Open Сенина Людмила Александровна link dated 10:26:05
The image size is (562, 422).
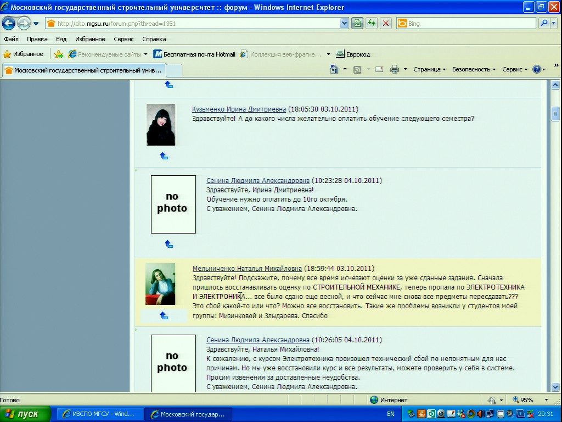(258, 340)
